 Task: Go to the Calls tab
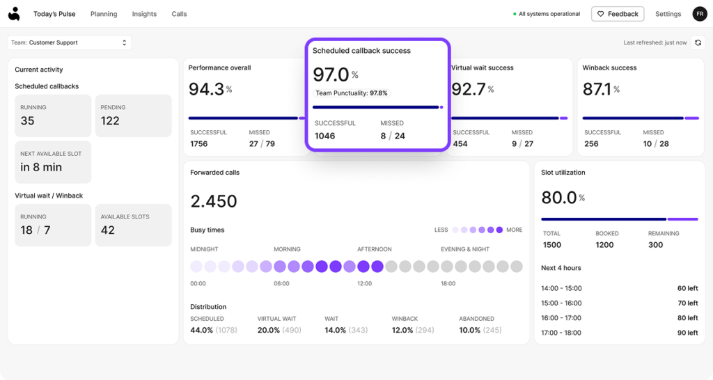pos(179,14)
